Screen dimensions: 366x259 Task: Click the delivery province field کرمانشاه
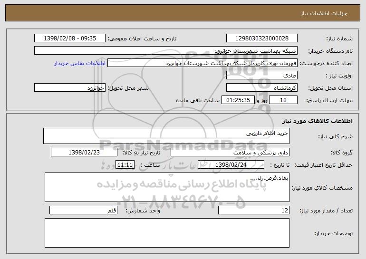[x=261, y=88]
